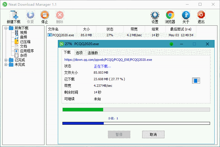
Task: Click the 23.608 MB ( 27.77 % ) value
Action: pos(109,79)
